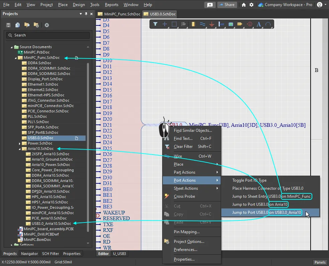
Task: Click the green sheet symbol icon
Action: (231, 24)
